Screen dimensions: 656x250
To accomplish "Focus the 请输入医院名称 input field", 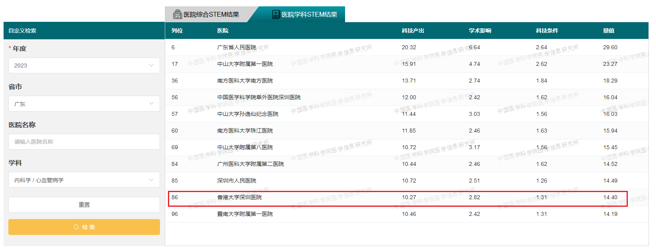I will tap(84, 142).
